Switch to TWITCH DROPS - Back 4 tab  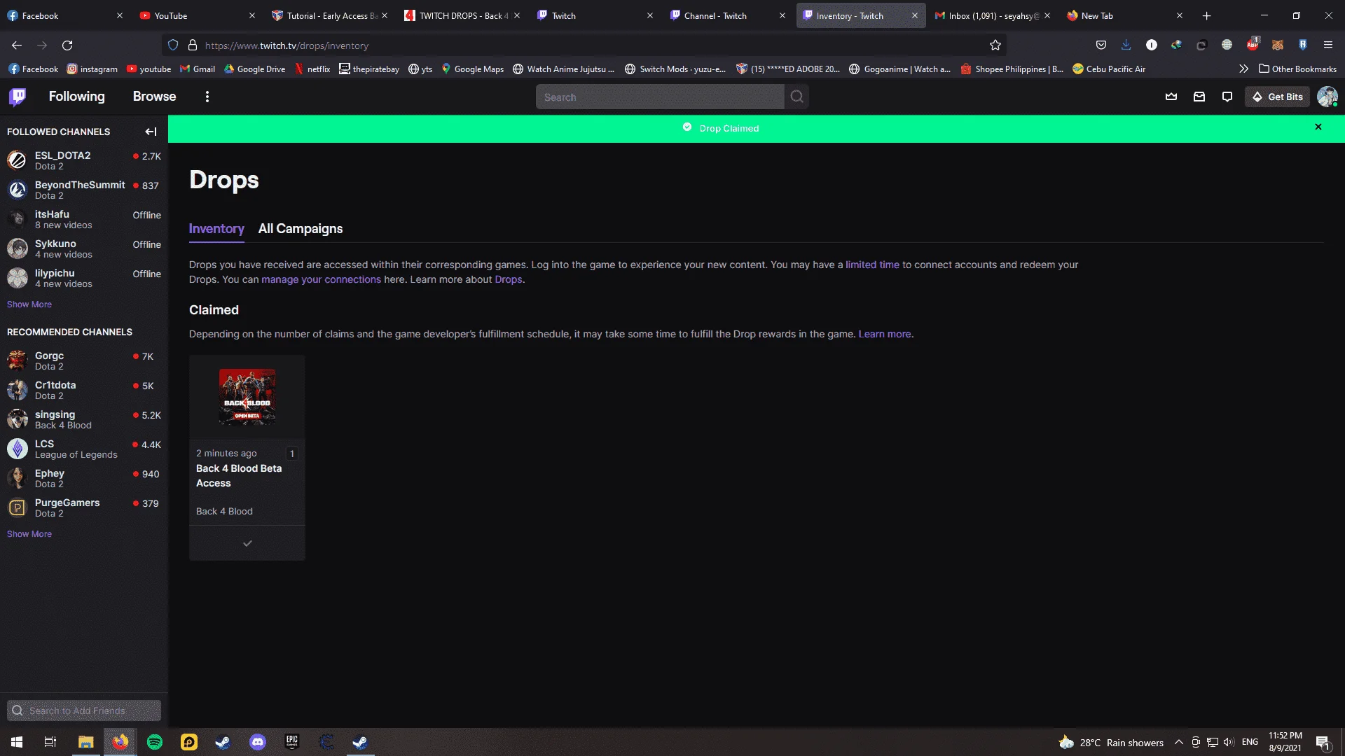coord(462,15)
